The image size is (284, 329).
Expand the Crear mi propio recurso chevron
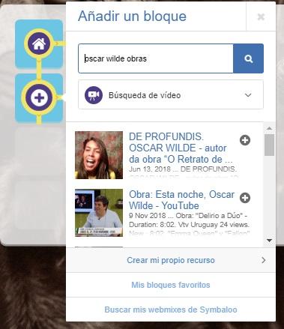tap(264, 260)
